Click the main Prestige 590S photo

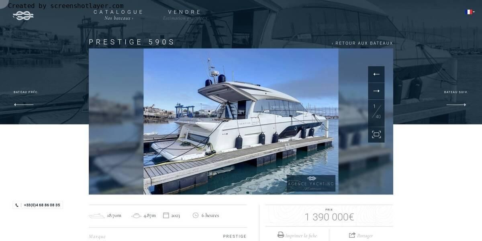(x=241, y=122)
